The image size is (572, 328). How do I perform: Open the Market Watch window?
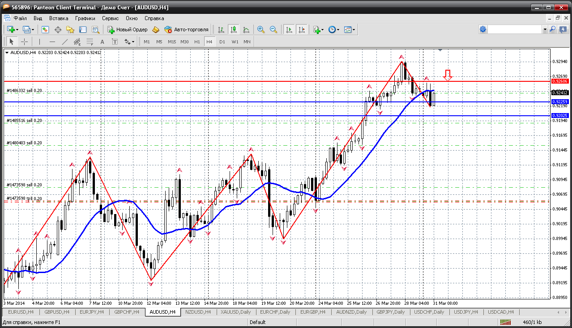coord(45,29)
